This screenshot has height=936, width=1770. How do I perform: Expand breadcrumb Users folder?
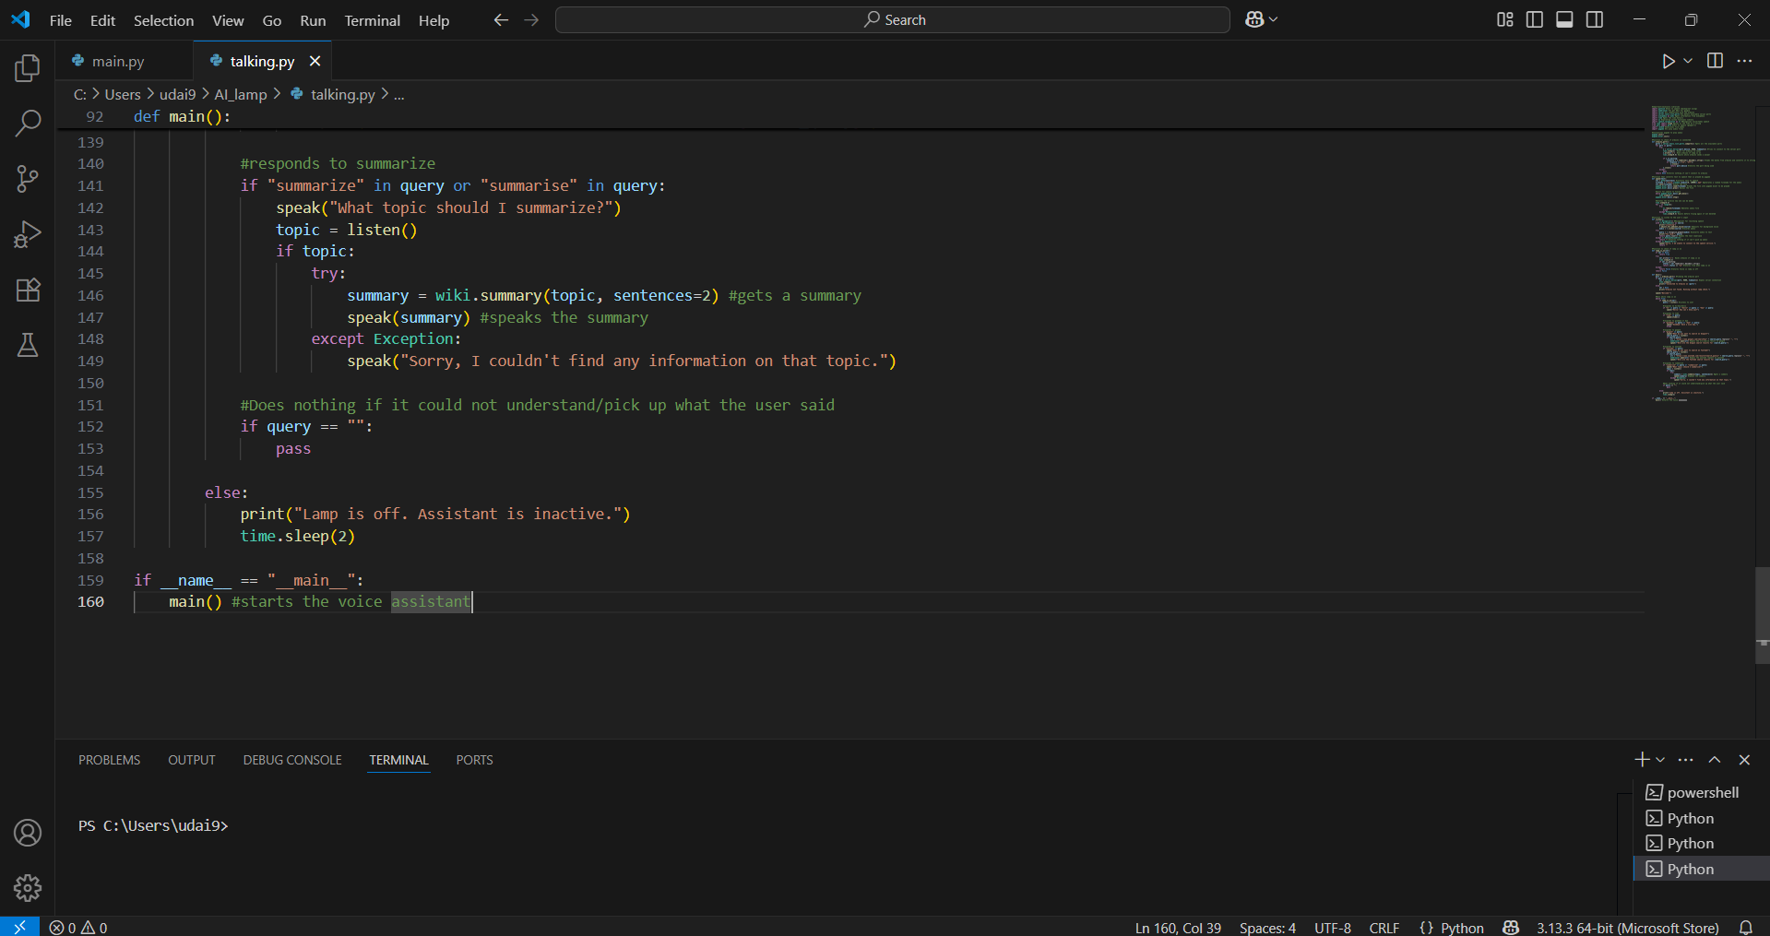123,94
